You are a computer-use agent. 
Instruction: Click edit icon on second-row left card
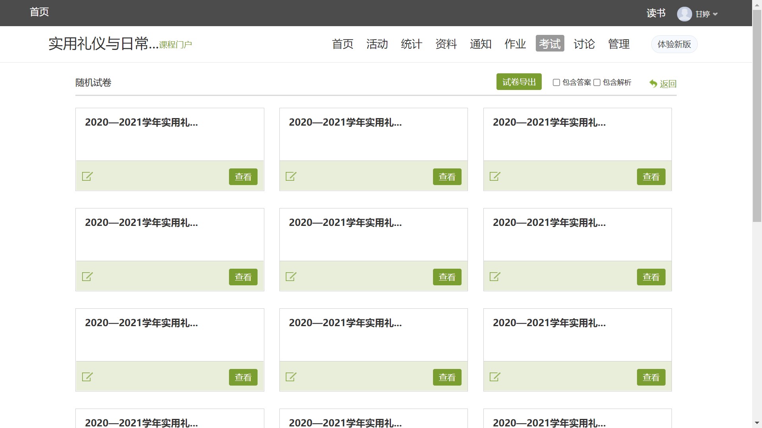pyautogui.click(x=87, y=277)
